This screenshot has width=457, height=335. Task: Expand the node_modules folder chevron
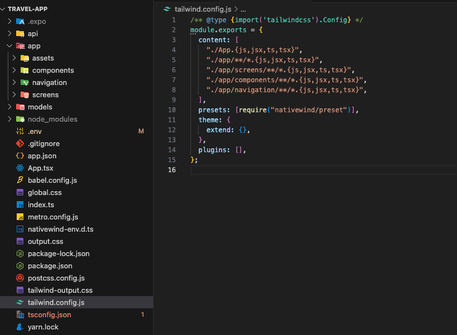tap(9, 119)
